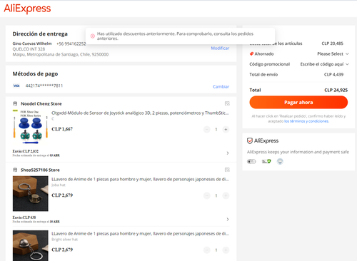Open the note icon for Shop5257106 Store
The image size is (357, 261).
[227, 170]
